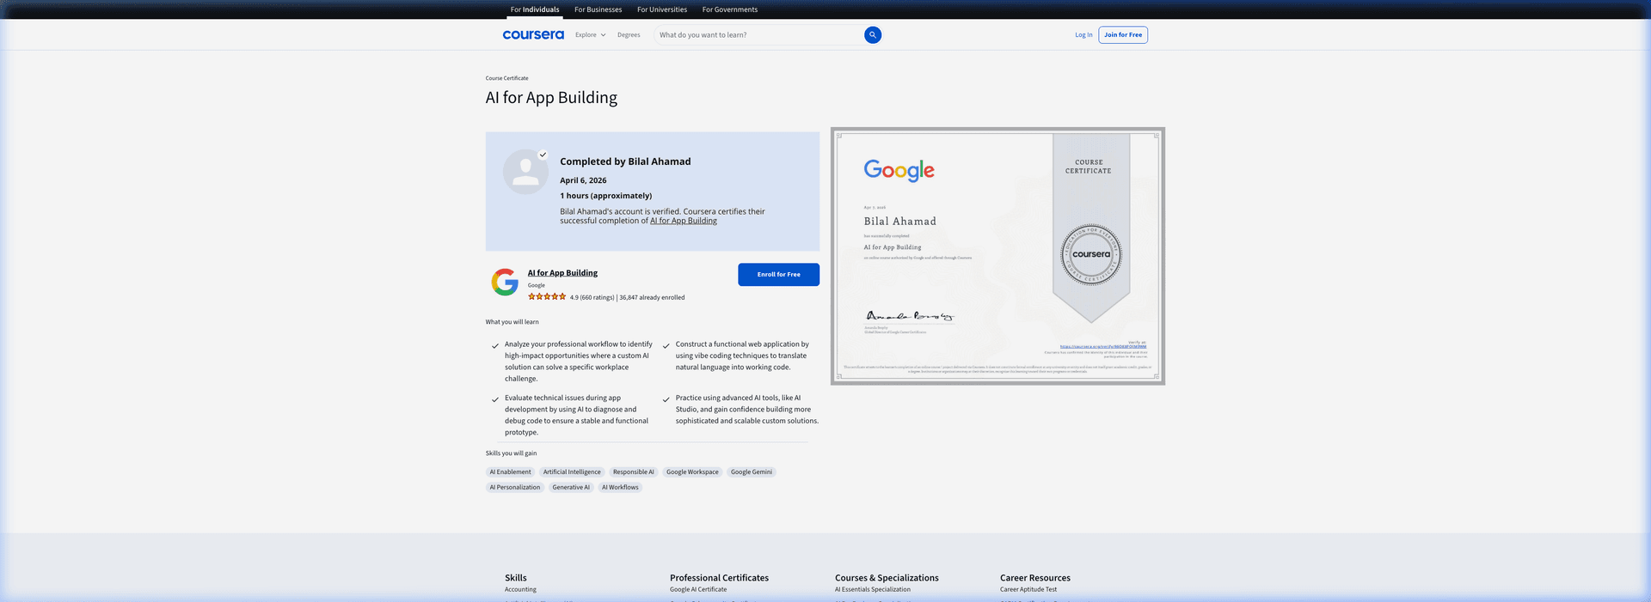Click the star rating icons

547,296
